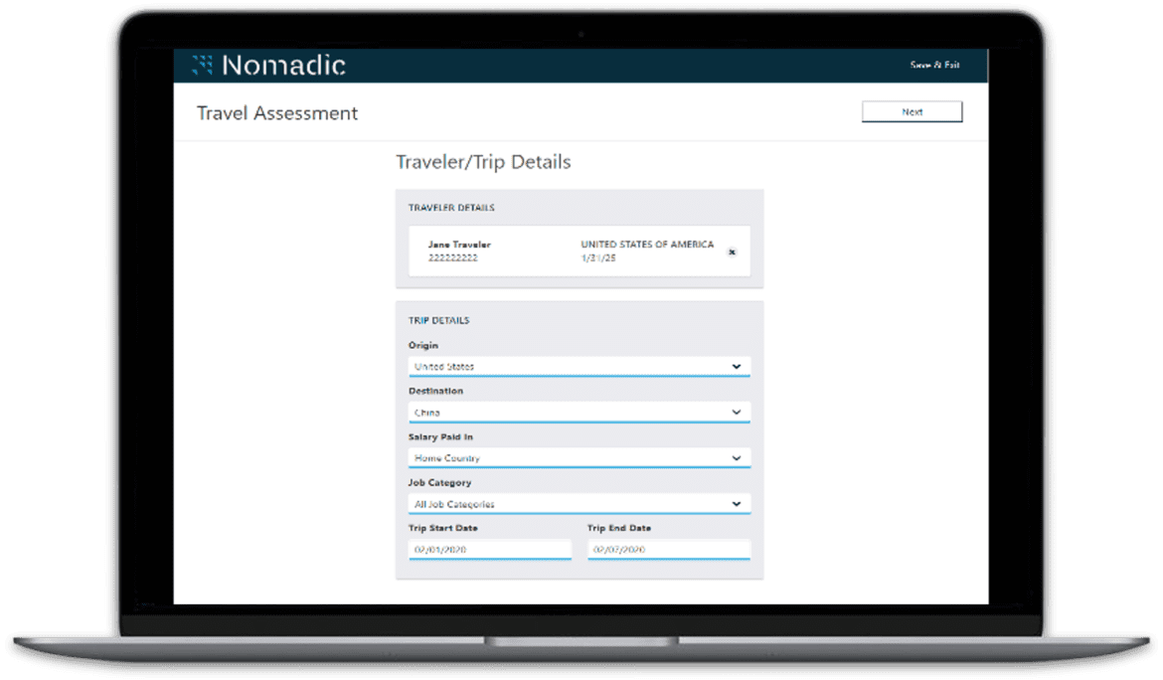Click the Destination field chevron arrow
This screenshot has height=680, width=1163.
738,412
